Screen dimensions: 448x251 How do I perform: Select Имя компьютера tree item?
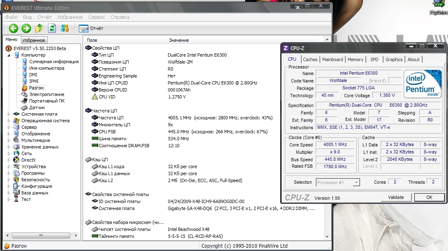[x=46, y=68]
